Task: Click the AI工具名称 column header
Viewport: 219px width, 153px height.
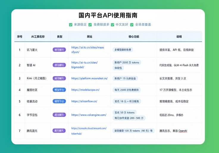Action: pos(38,37)
